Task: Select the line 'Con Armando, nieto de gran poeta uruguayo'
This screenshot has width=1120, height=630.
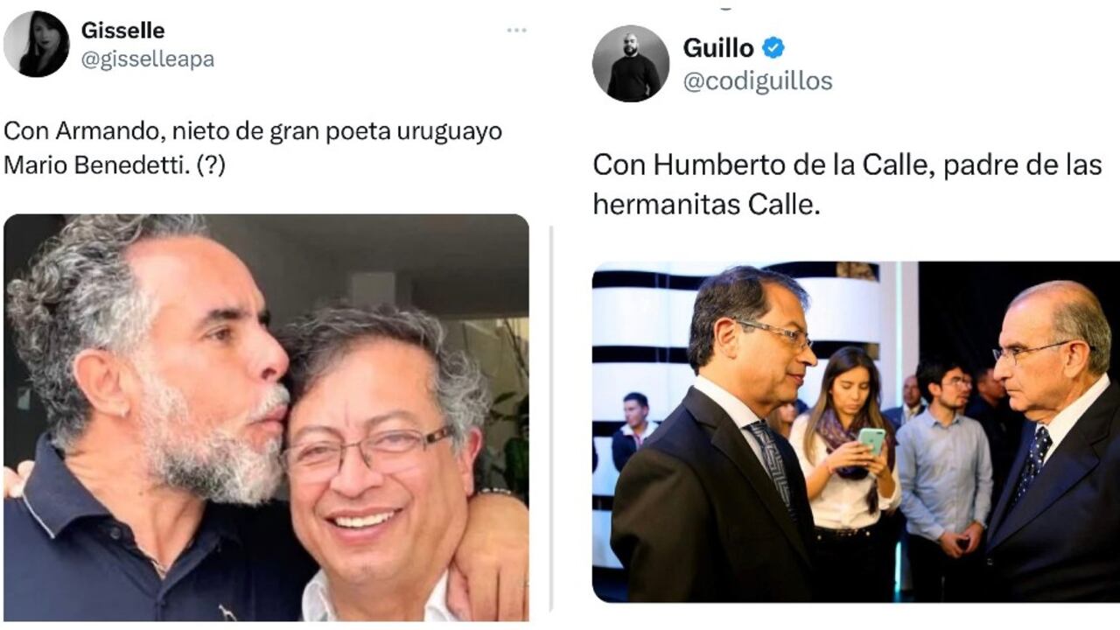Action: tap(253, 131)
